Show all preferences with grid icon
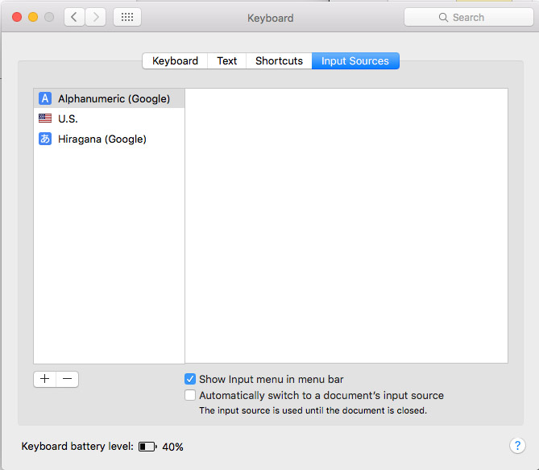This screenshot has height=470, width=539. click(x=127, y=17)
